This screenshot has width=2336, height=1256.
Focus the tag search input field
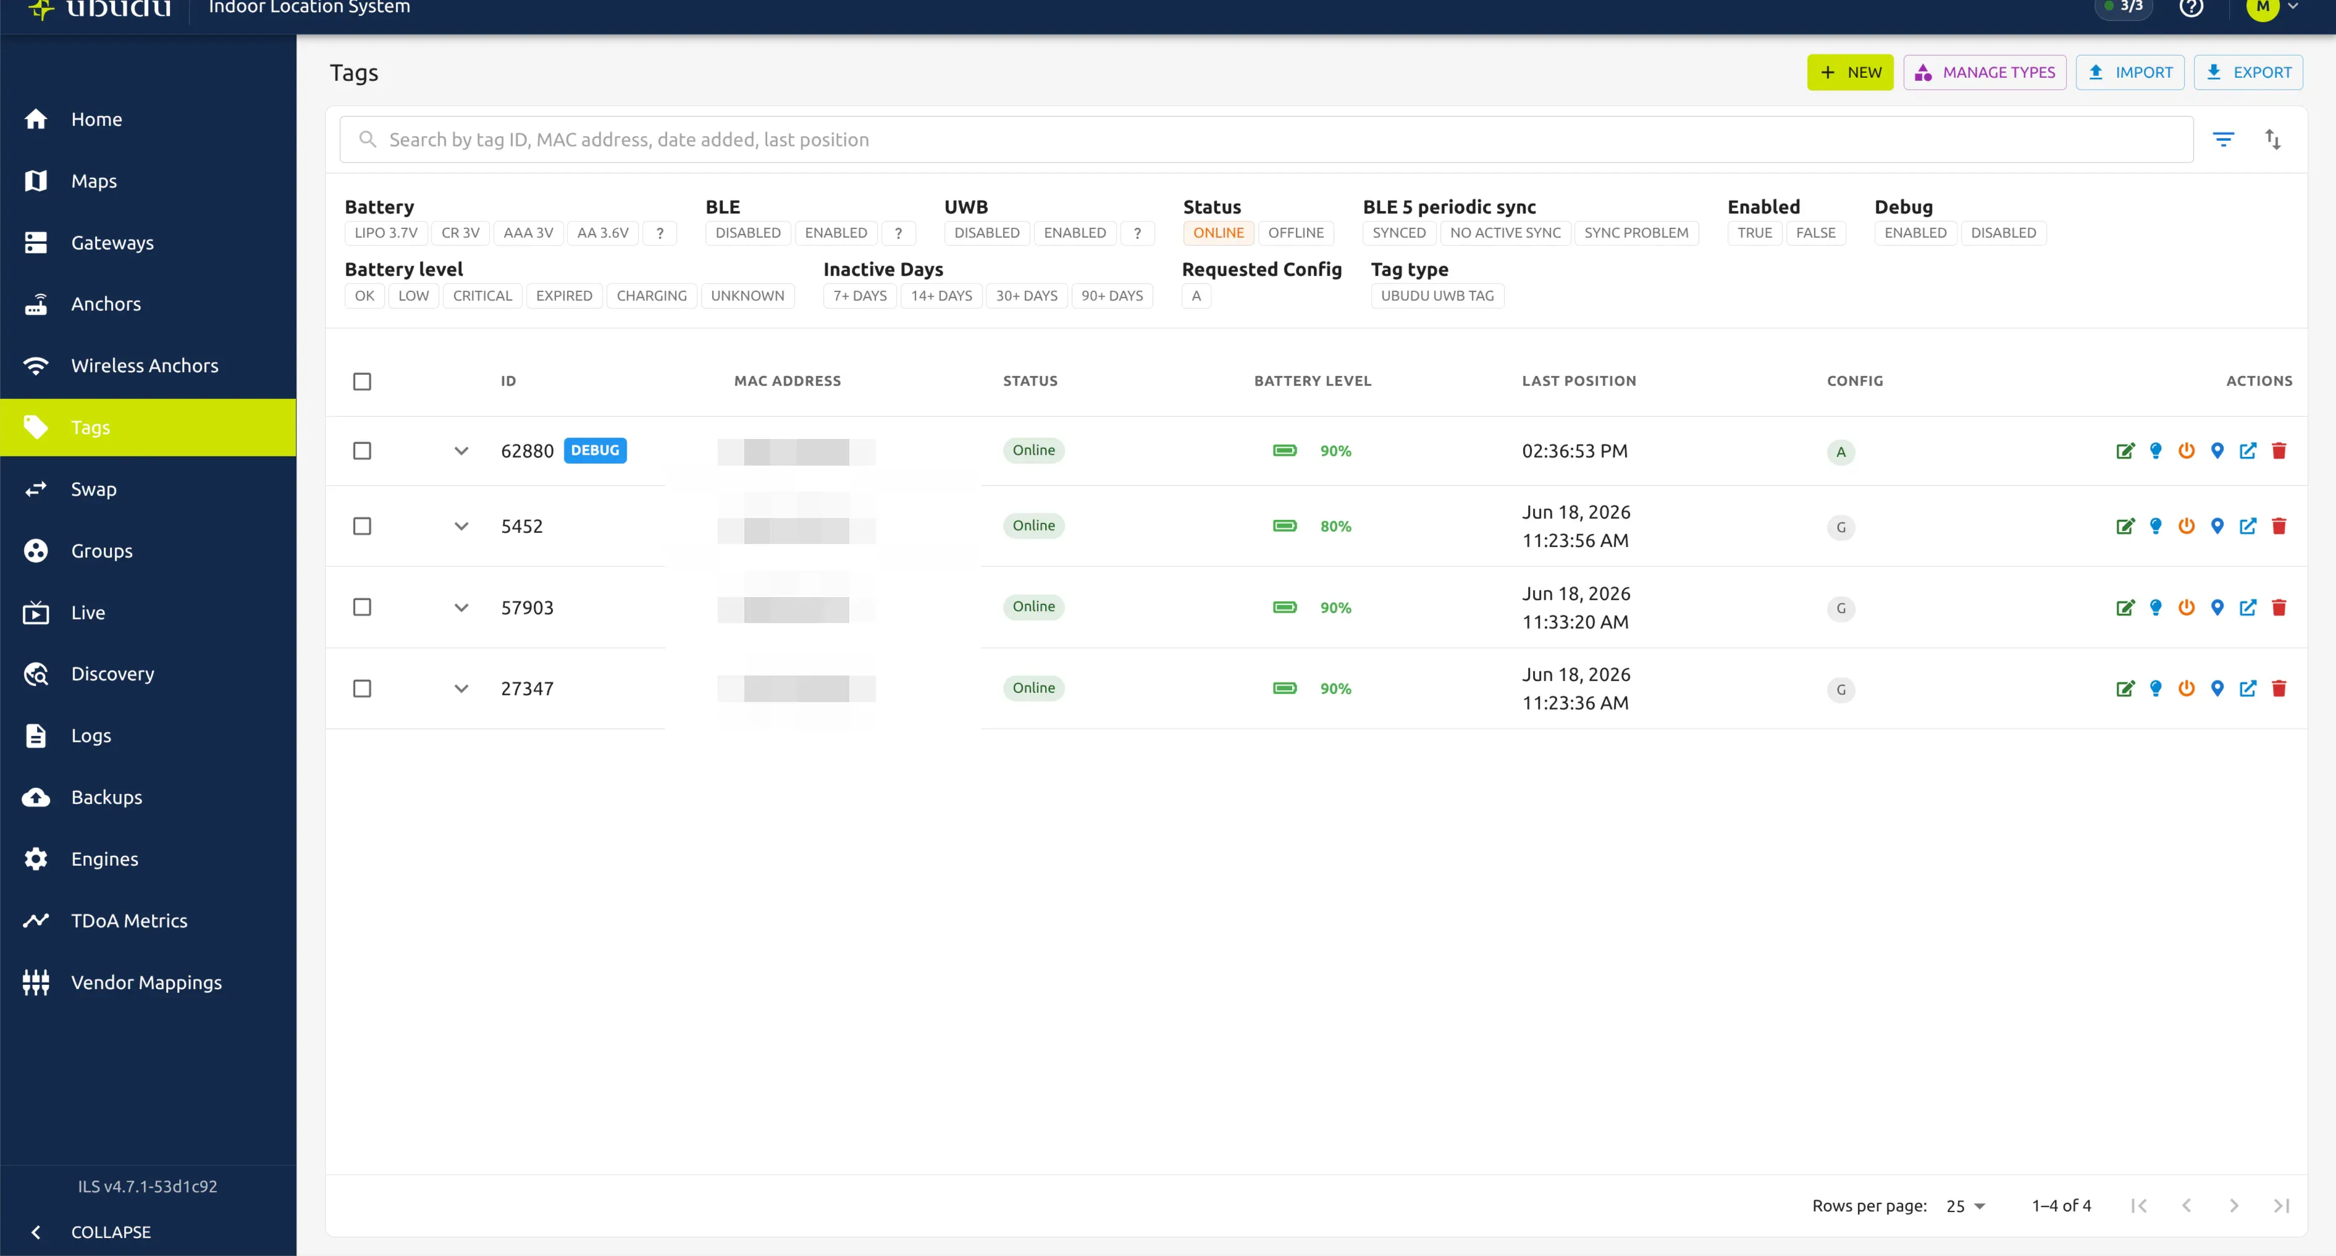coord(1266,140)
